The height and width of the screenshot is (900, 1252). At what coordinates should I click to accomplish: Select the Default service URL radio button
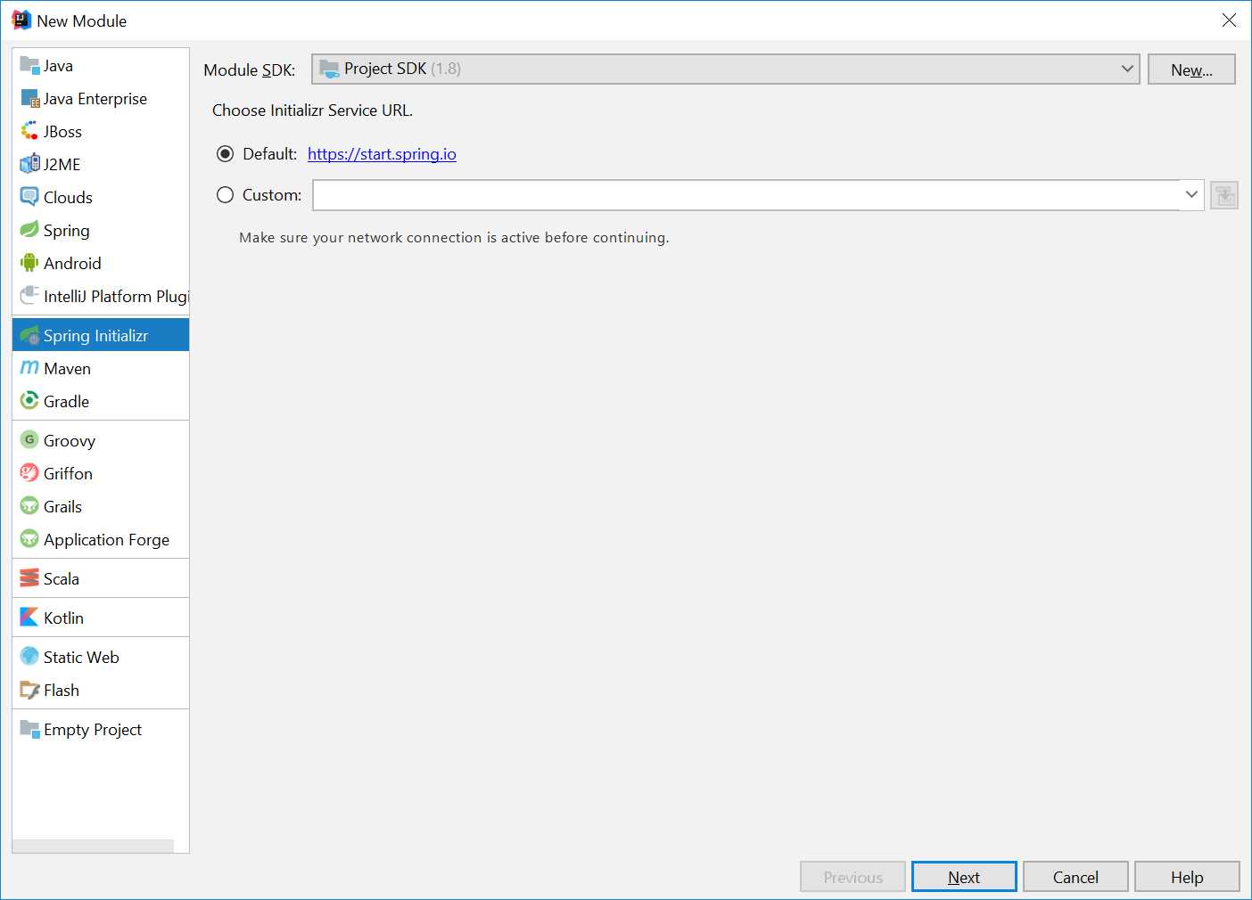click(x=225, y=154)
